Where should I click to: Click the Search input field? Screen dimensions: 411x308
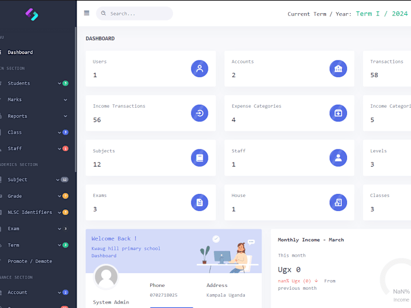135,13
